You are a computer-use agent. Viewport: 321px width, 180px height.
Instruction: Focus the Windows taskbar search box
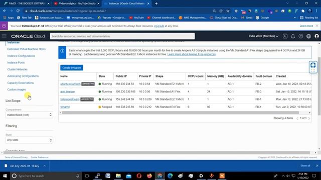pos(46,175)
